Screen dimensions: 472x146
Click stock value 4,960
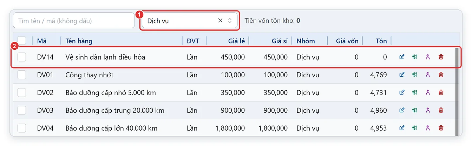tap(379, 110)
